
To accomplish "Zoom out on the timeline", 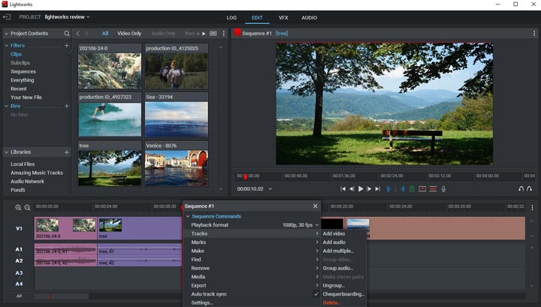I will (28, 207).
